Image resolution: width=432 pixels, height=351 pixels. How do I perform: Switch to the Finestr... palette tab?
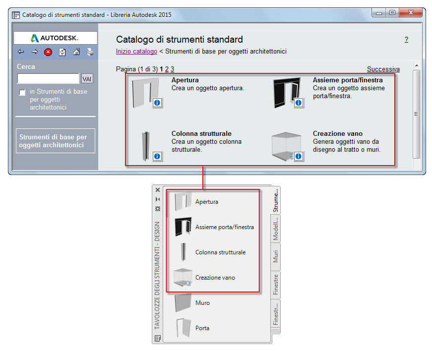(x=276, y=313)
